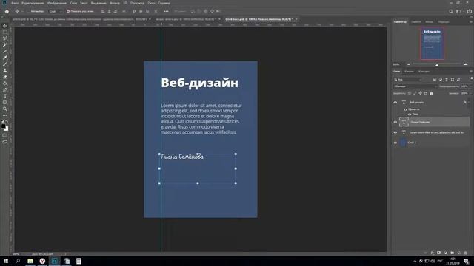Open the search icon at top right
474x266 pixels.
point(451,12)
